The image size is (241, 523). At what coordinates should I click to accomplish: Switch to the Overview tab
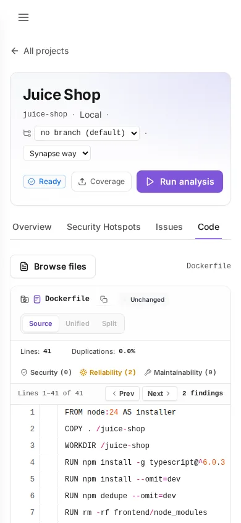pyautogui.click(x=32, y=227)
